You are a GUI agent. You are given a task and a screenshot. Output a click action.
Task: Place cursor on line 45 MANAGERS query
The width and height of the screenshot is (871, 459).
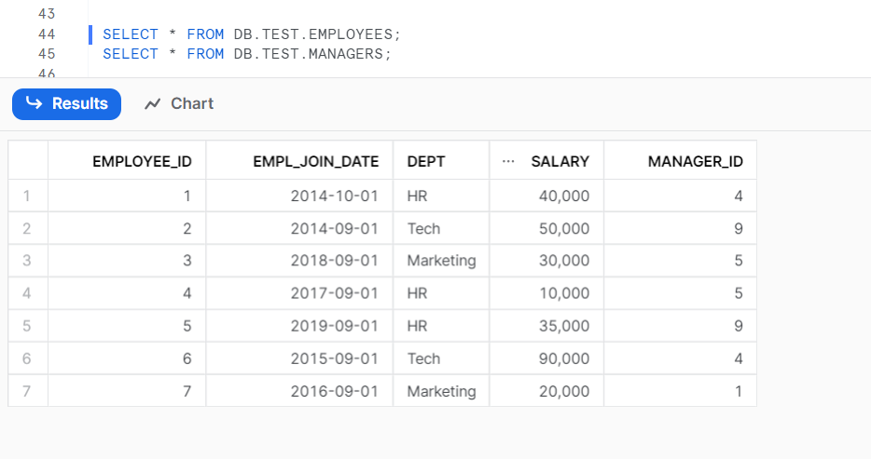[x=247, y=54]
